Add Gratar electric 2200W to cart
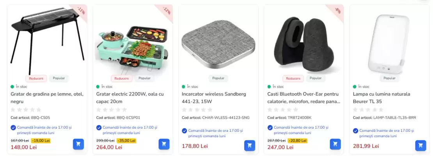The width and height of the screenshot is (433, 156). [164, 144]
